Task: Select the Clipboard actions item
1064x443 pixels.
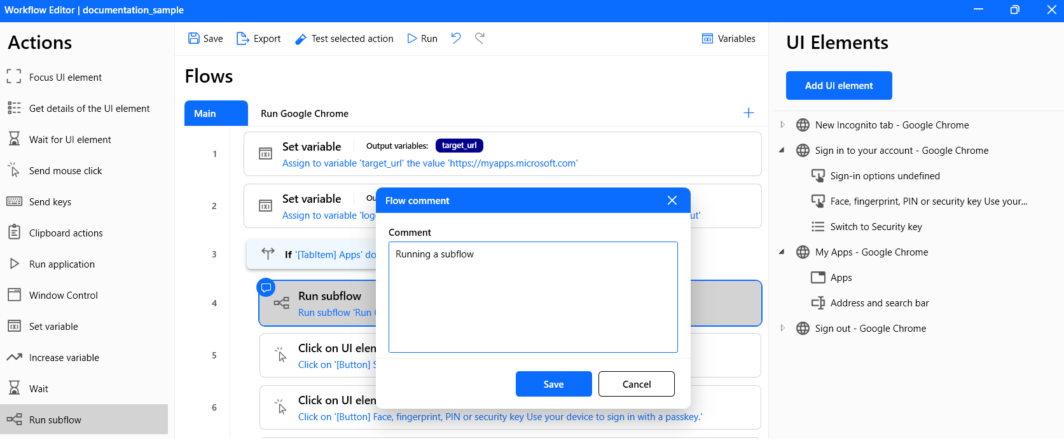Action: coord(84,233)
